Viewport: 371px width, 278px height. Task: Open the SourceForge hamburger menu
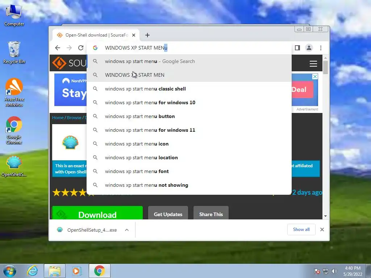[313, 64]
